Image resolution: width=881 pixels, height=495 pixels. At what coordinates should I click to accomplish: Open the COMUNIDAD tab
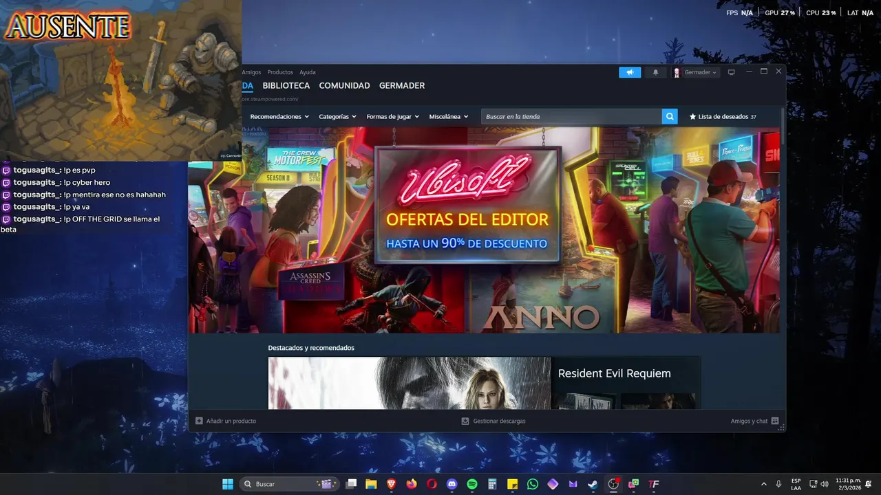(344, 86)
